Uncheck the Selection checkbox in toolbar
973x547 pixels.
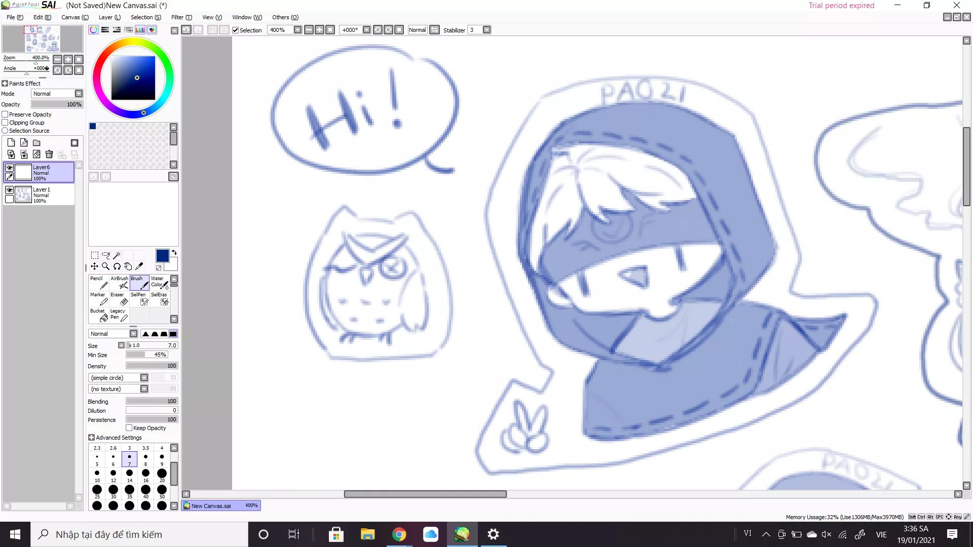click(235, 30)
